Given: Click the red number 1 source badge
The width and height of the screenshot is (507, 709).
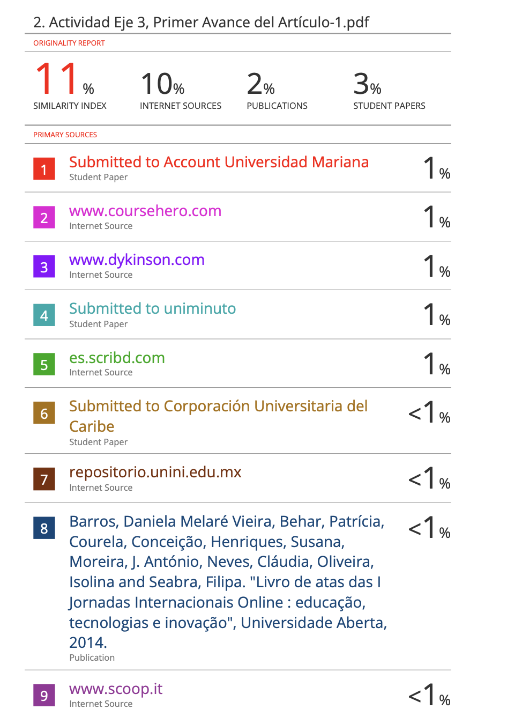Looking at the screenshot, I should (x=44, y=169).
